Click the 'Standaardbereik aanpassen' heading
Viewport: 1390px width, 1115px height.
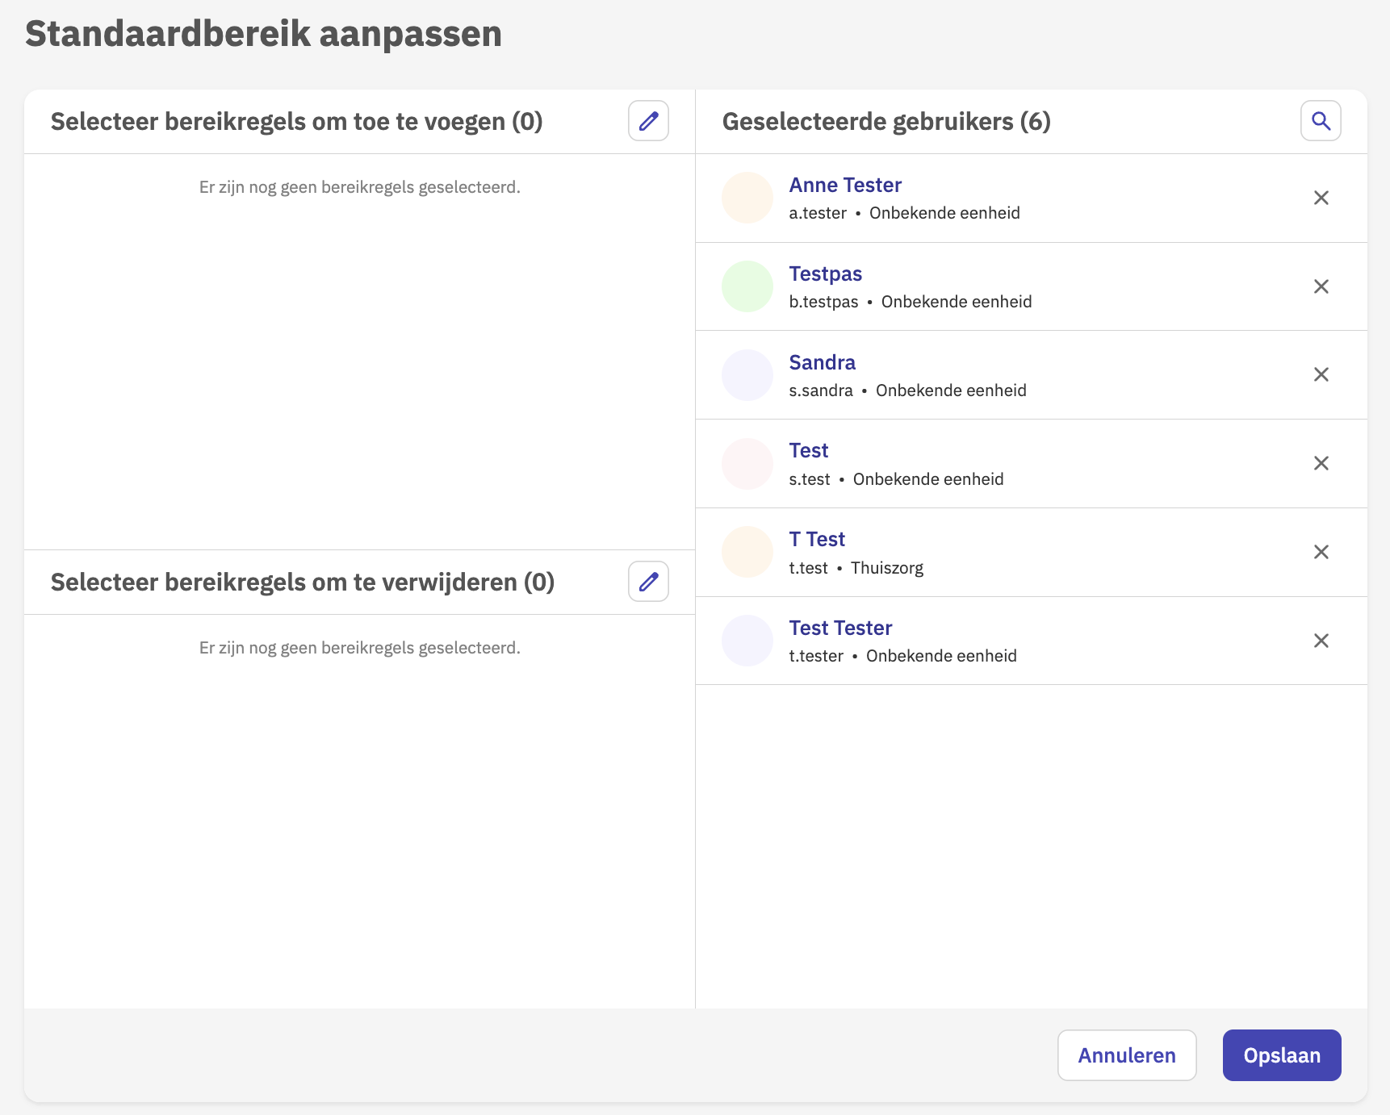click(x=263, y=34)
